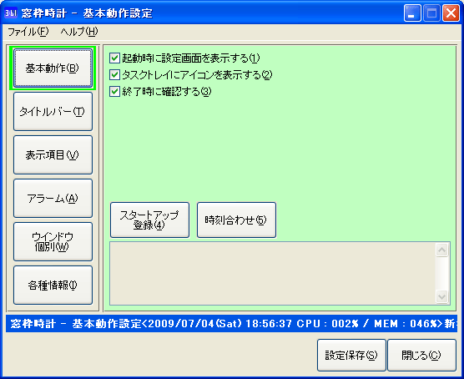
Task: Open the ウインドウ個別(W) settings page
Action: tap(53, 241)
